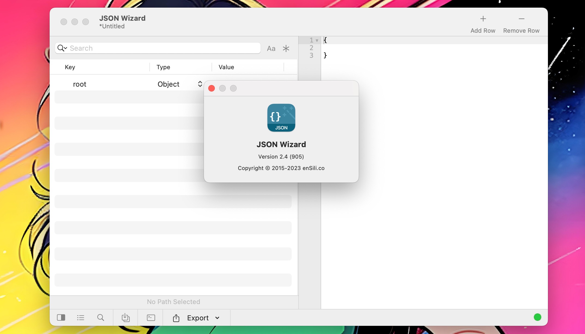Click the green status indicator dot

click(537, 317)
